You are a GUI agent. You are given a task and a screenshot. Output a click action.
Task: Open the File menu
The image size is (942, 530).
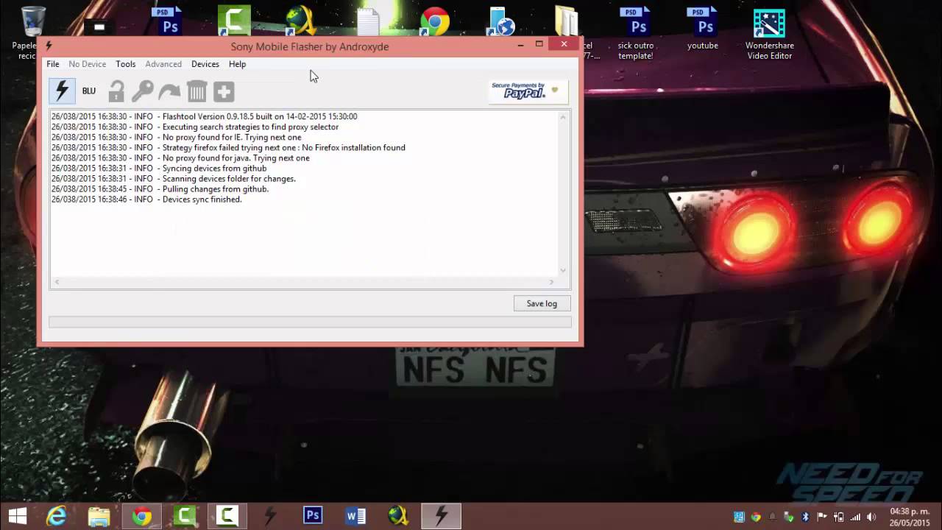click(53, 64)
